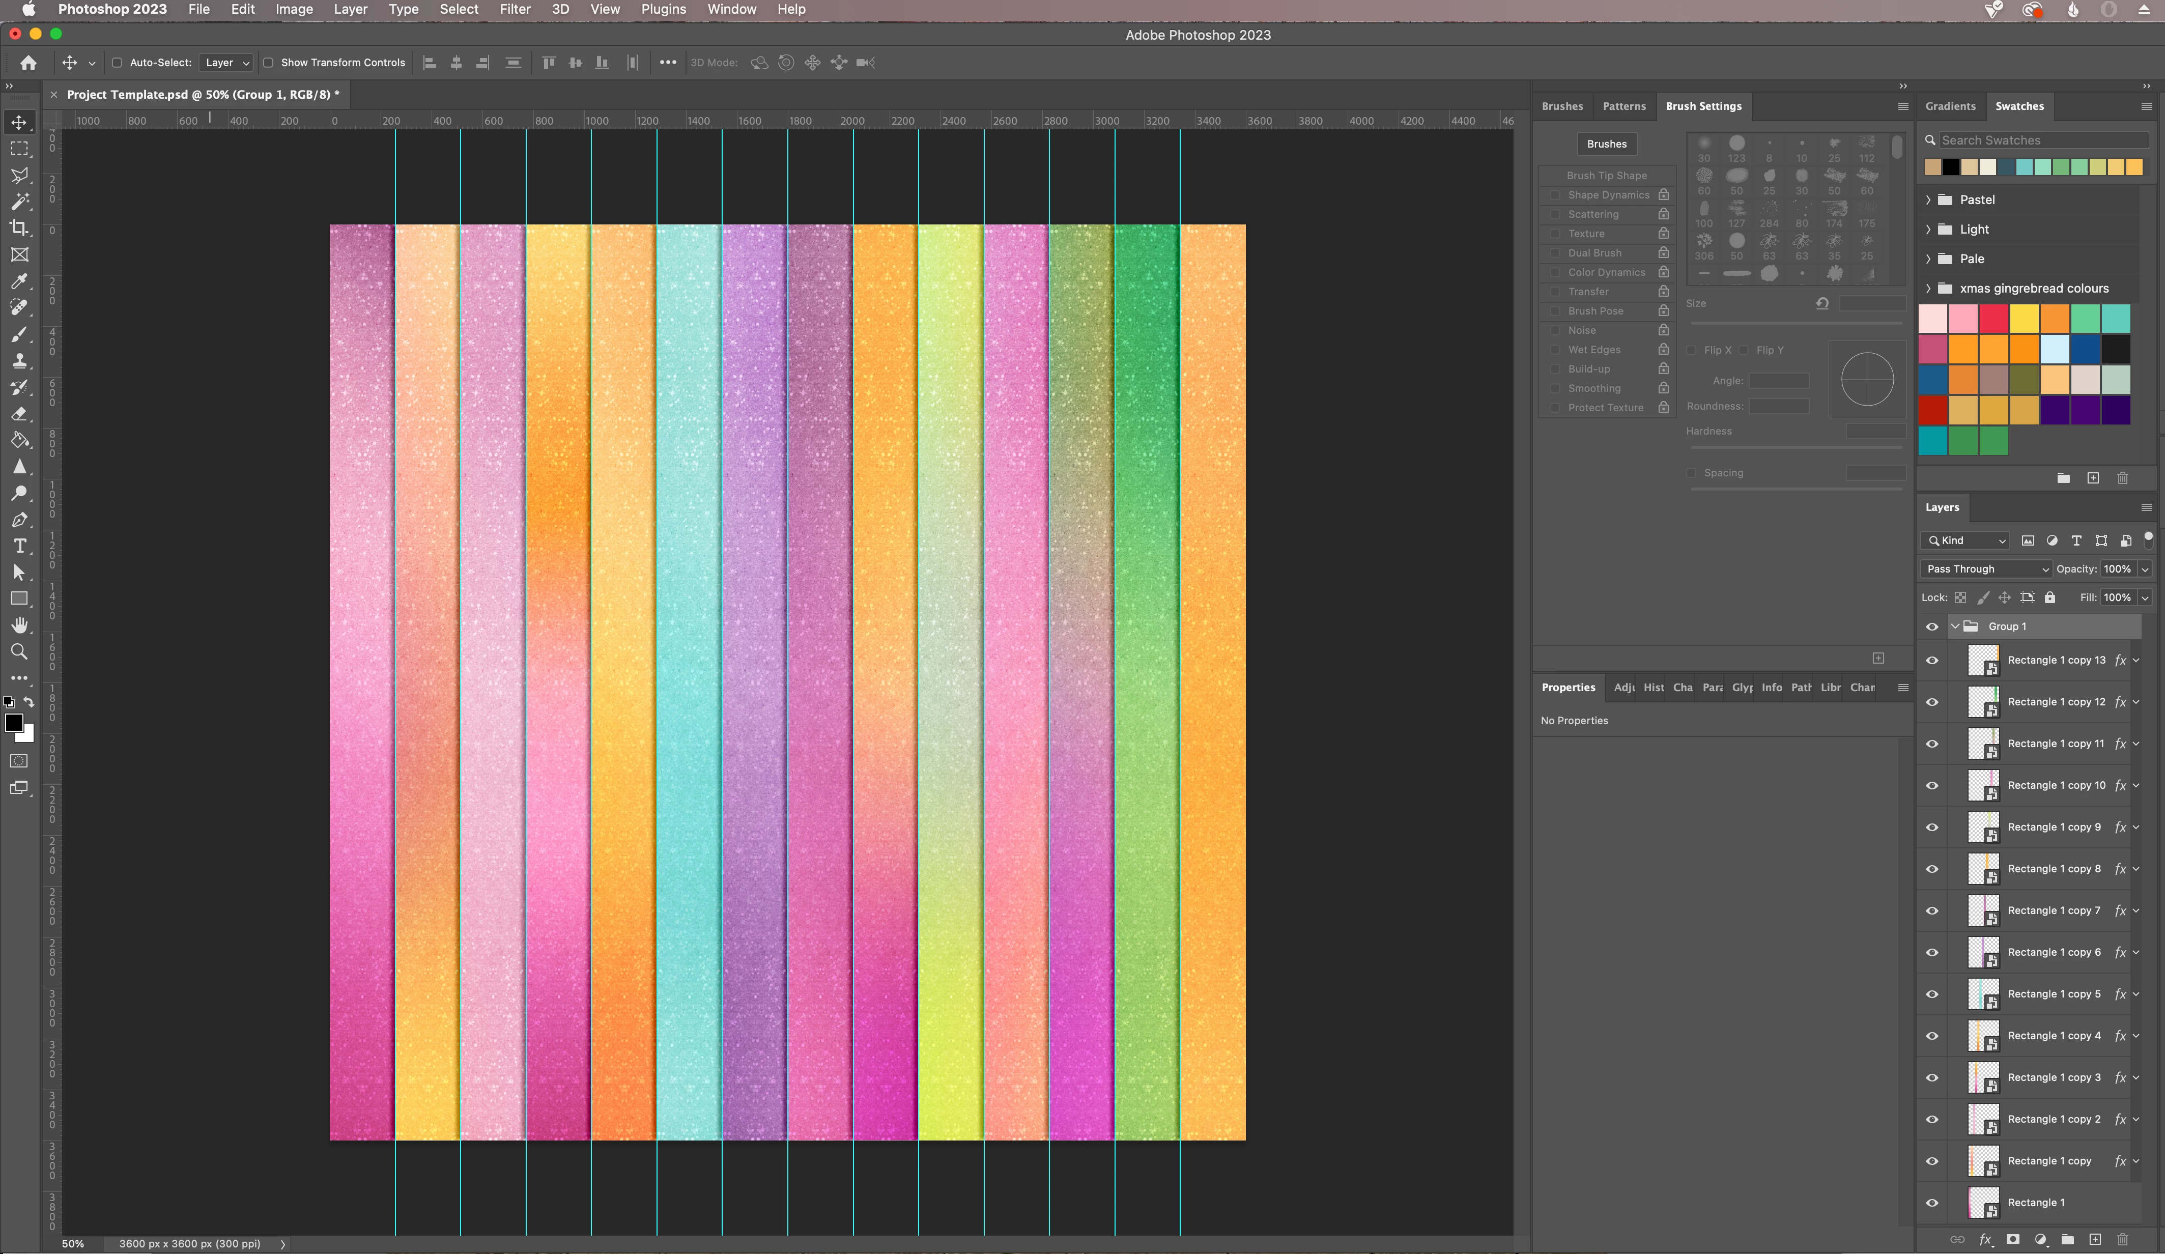Select the Zoom tool in toolbar
2165x1254 pixels.
(19, 652)
